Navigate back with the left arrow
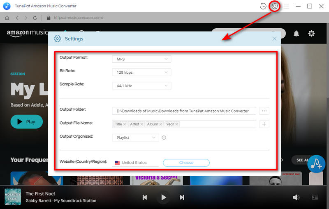 coord(17,18)
